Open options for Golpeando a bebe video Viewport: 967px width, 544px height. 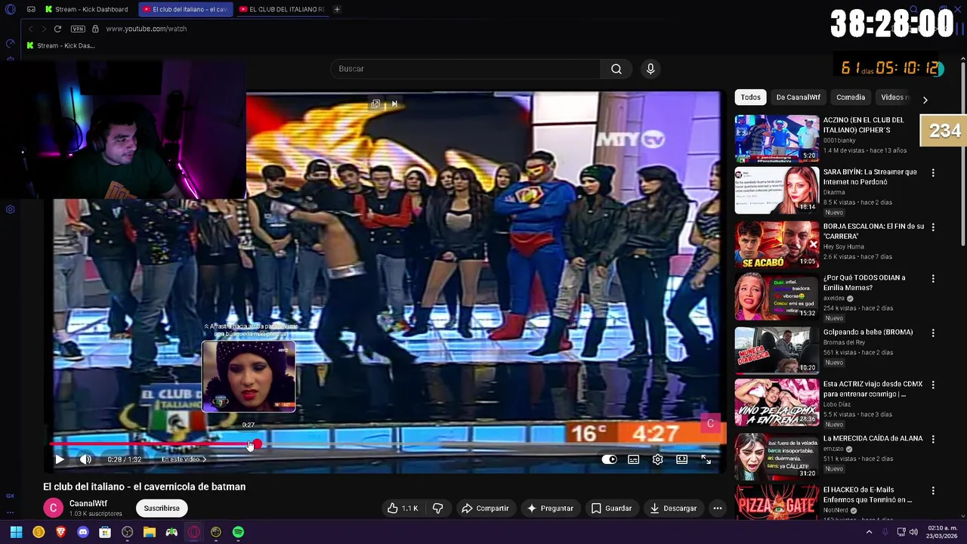933,333
